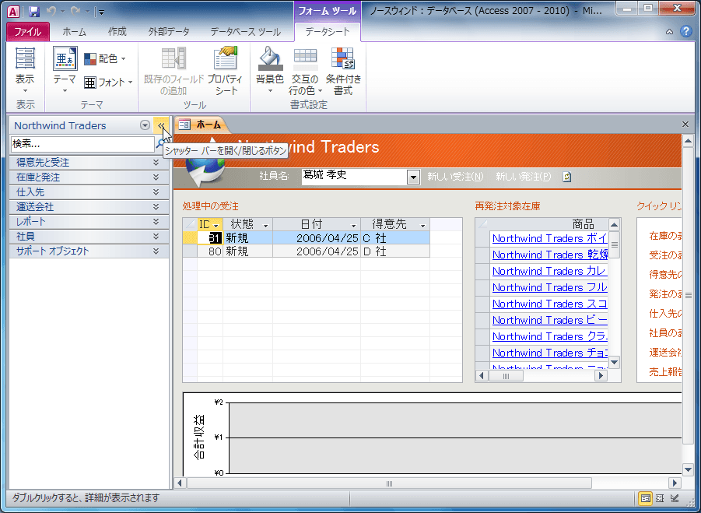
Task: Switch to Design view from status bar
Action: pos(675,498)
